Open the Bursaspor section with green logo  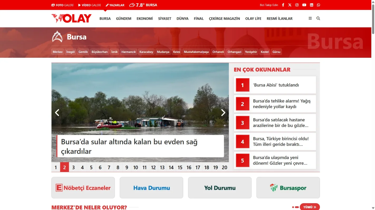[x=288, y=188]
